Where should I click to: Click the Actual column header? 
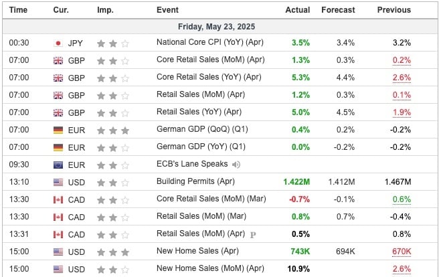(298, 10)
